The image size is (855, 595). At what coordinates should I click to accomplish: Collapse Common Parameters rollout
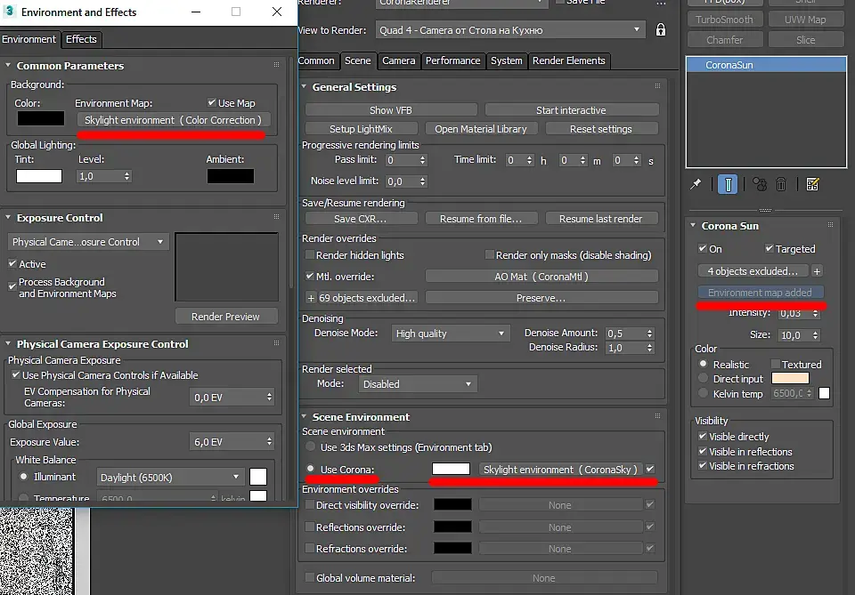pyautogui.click(x=8, y=65)
